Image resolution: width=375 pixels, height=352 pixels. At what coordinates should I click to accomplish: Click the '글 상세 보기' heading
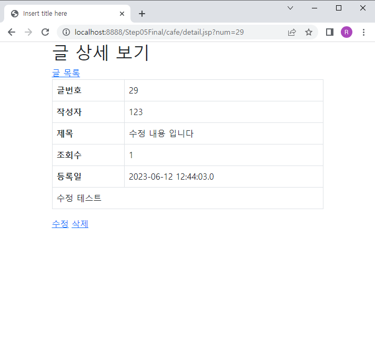pyautogui.click(x=100, y=53)
